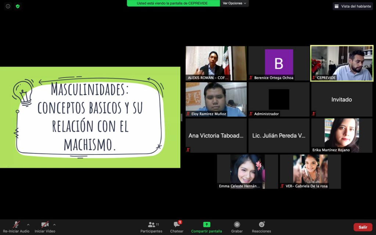Open the Chatear chat panel
376x235 pixels.
click(177, 227)
